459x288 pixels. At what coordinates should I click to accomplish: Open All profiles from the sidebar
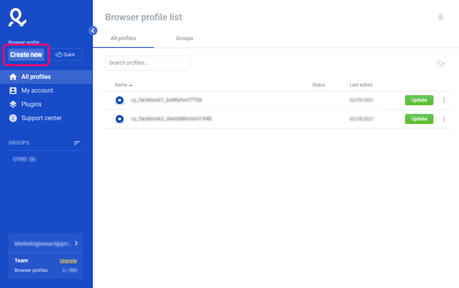(x=36, y=77)
